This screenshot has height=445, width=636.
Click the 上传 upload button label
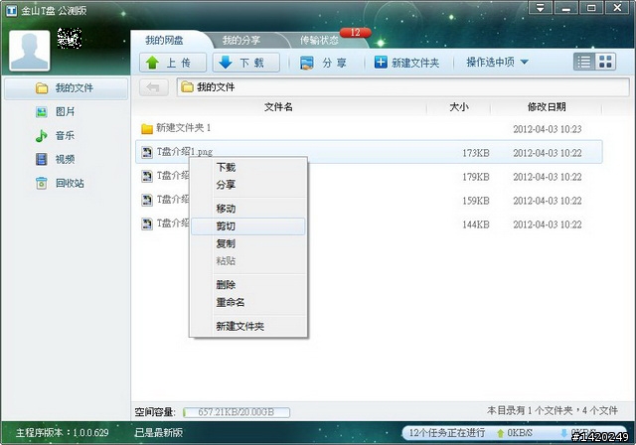(x=179, y=63)
